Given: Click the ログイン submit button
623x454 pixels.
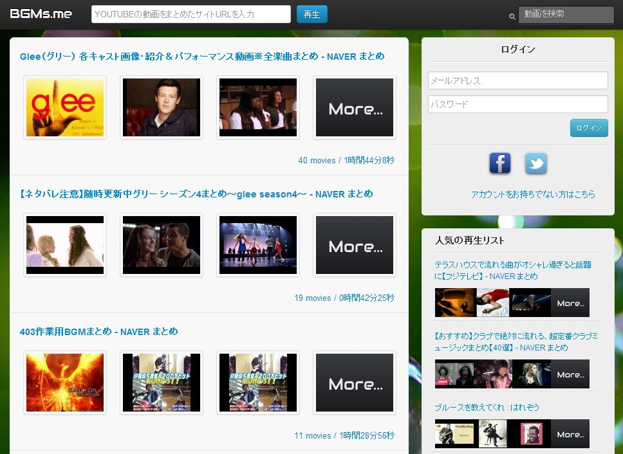Looking at the screenshot, I should pos(589,128).
